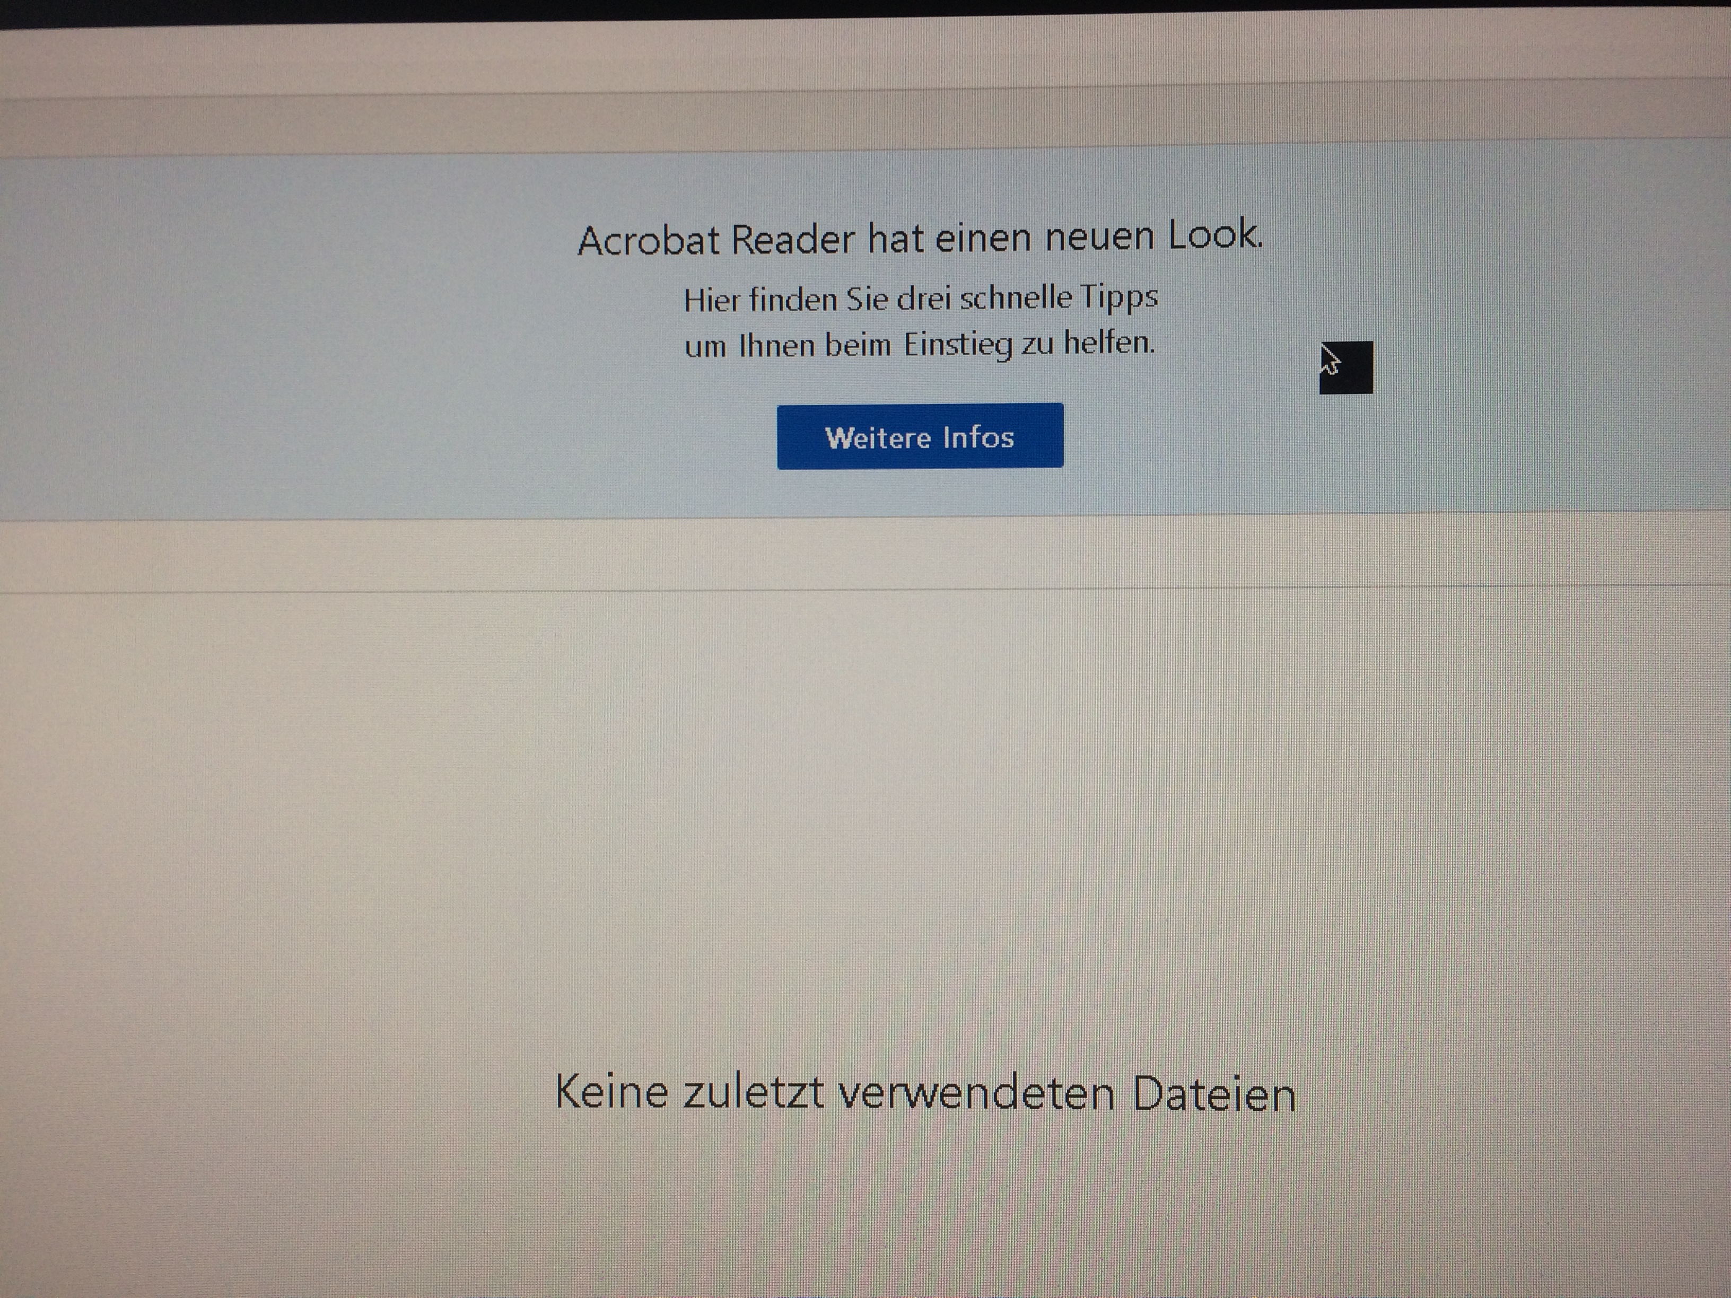Click the word Tipps in the banner subtitle
The height and width of the screenshot is (1298, 1731).
(x=1118, y=298)
